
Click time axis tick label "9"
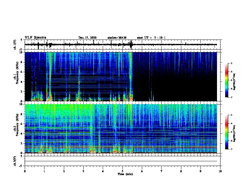point(200,171)
